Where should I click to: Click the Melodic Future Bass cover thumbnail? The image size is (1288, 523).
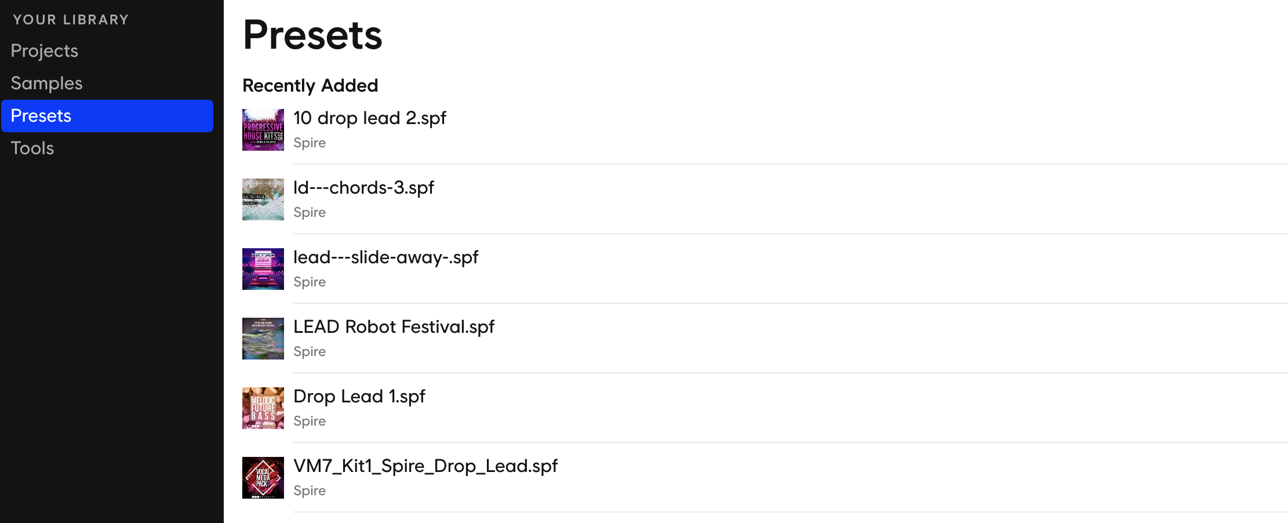pyautogui.click(x=263, y=408)
